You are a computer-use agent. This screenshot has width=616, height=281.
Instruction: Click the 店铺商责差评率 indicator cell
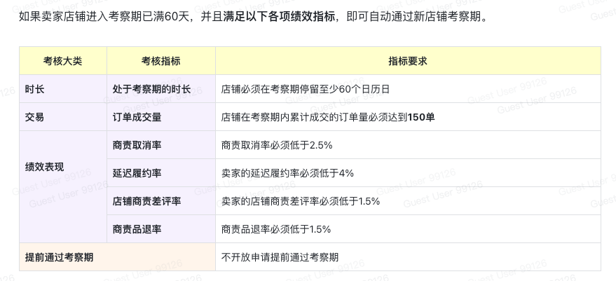pos(146,201)
